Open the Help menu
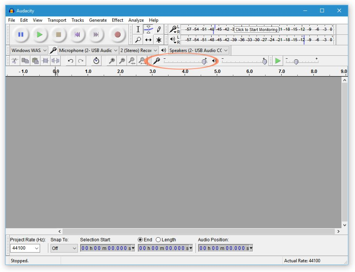This screenshot has width=355, height=272. 154,20
